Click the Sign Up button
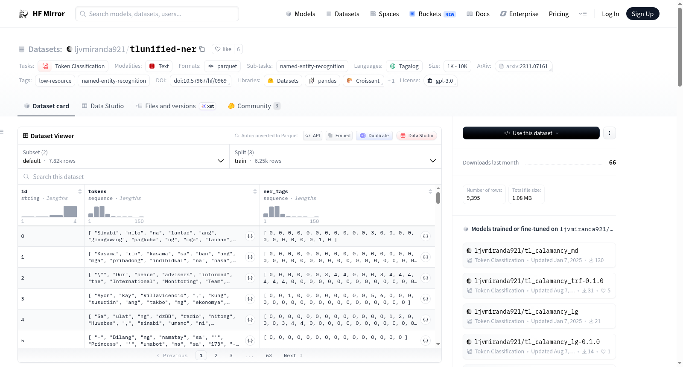 642,14
